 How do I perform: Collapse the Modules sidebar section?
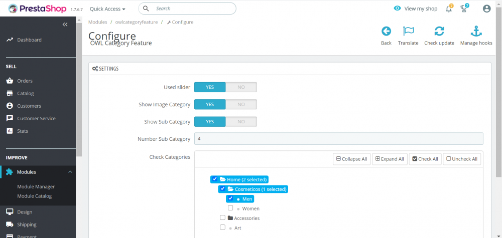[x=70, y=172]
